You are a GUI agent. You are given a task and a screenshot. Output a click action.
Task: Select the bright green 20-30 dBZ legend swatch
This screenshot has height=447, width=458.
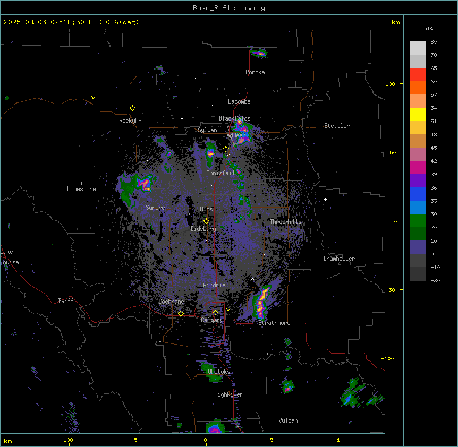coord(418,221)
